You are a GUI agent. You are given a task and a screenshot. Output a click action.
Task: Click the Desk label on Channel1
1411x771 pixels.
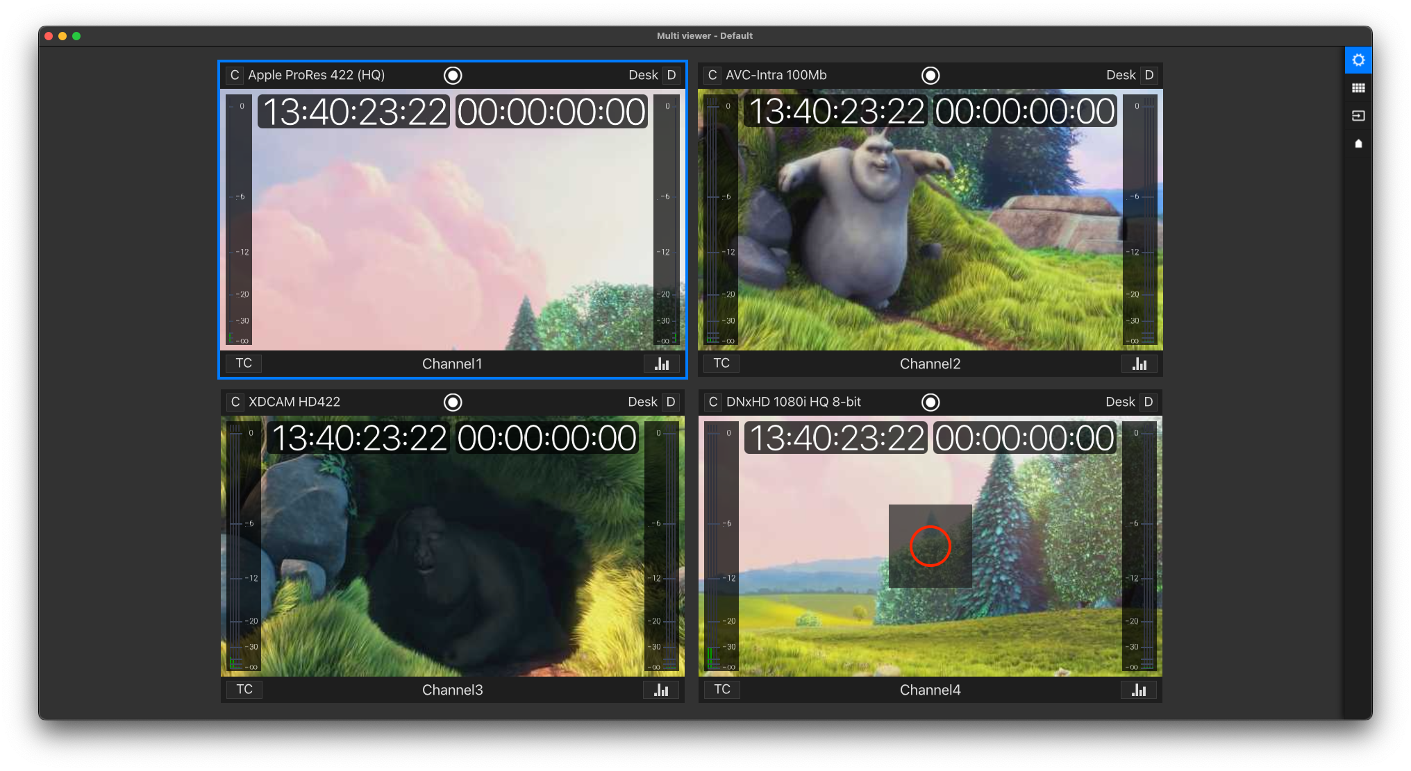tap(643, 75)
